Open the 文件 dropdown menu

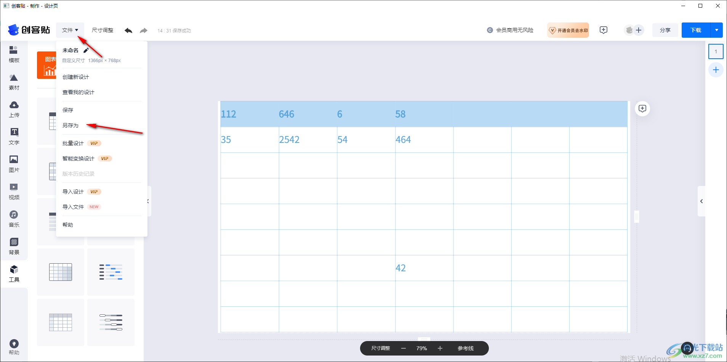(70, 30)
